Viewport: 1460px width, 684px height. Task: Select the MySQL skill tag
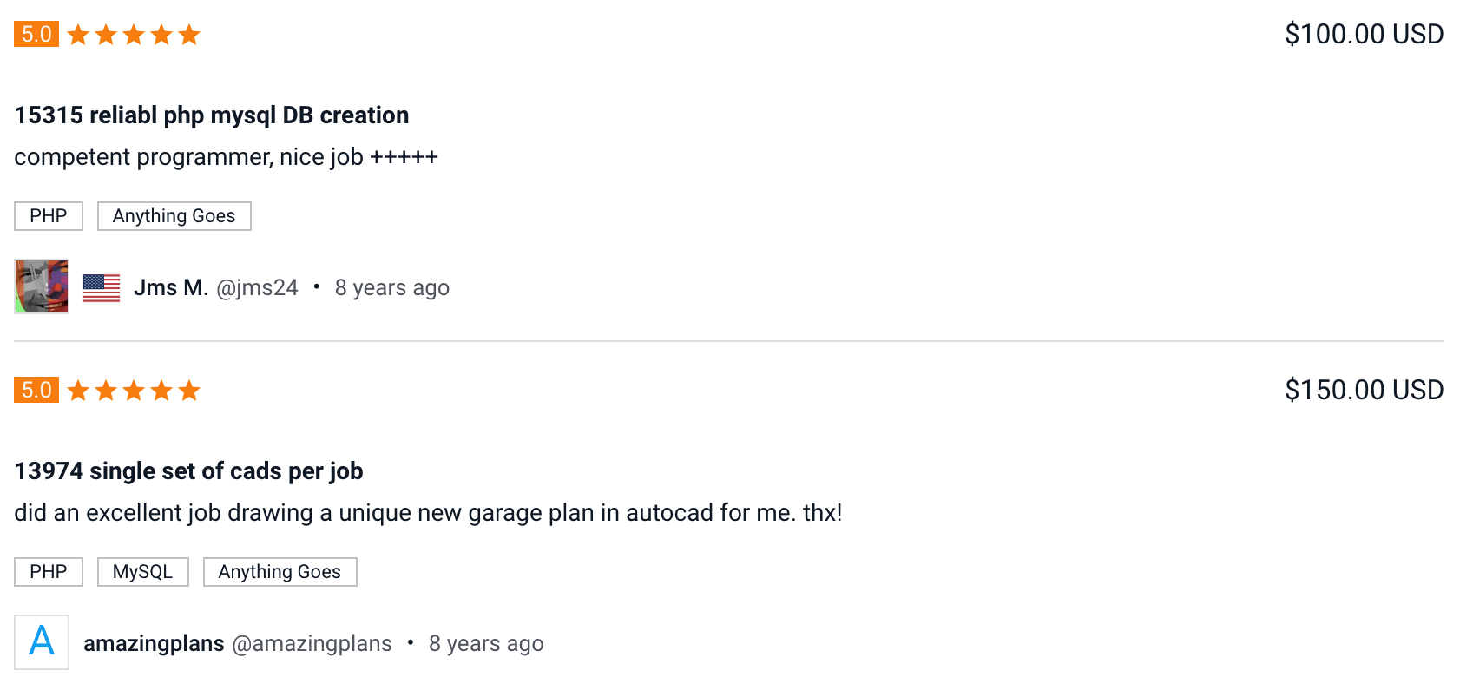[x=143, y=572]
